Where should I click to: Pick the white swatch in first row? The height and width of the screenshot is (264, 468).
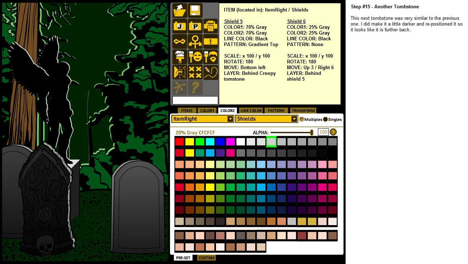tap(240, 142)
